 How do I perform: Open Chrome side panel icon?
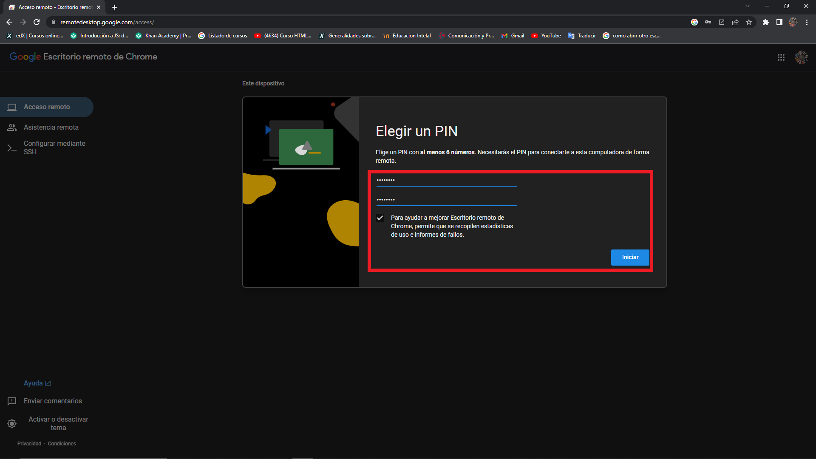point(779,22)
